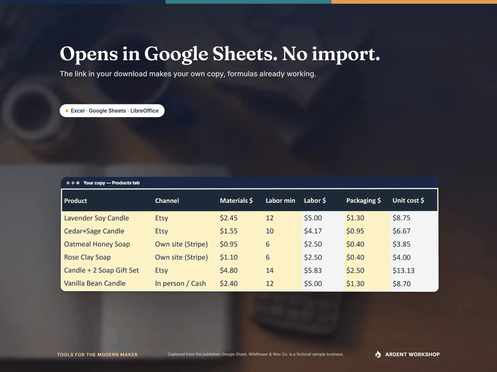Image resolution: width=497 pixels, height=372 pixels.
Task: Click the $2.45 materials cost cell
Action: coord(229,218)
